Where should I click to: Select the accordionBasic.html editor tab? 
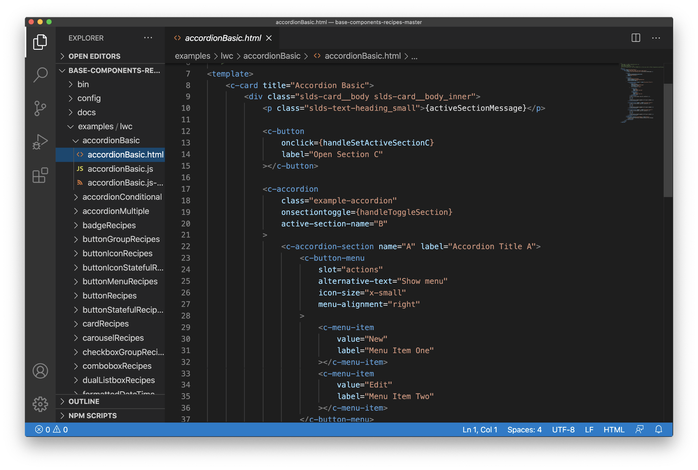pyautogui.click(x=223, y=38)
